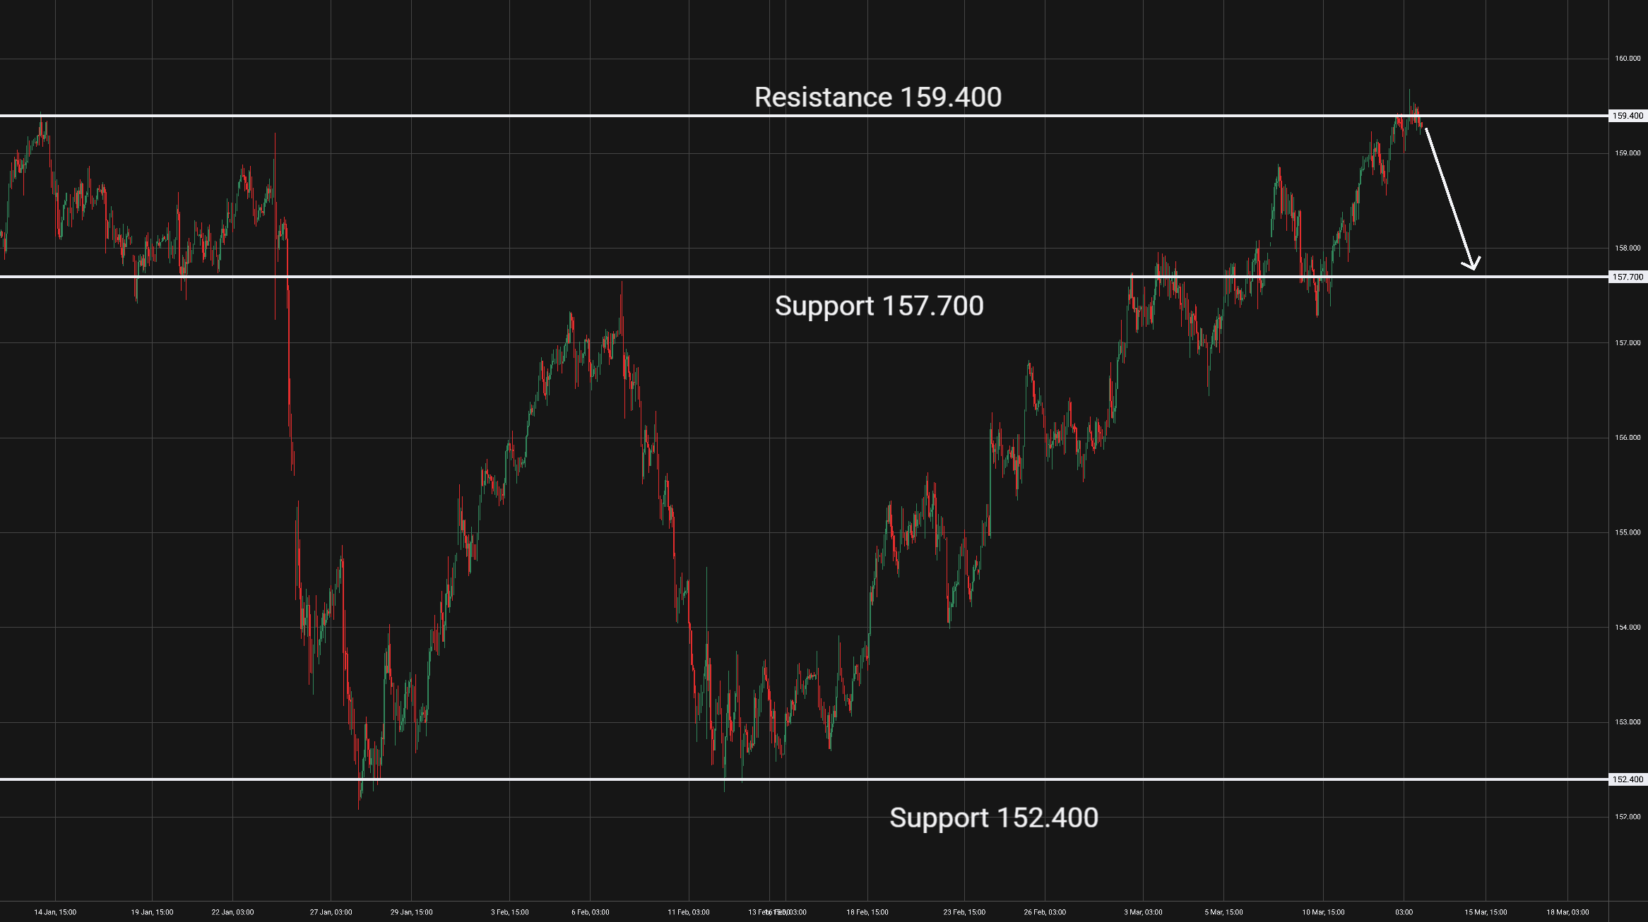Image resolution: width=1648 pixels, height=922 pixels.
Task: Click the 152.400 price tag on axis
Action: click(x=1628, y=779)
